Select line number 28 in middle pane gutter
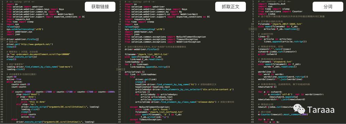 [x=120, y=69]
